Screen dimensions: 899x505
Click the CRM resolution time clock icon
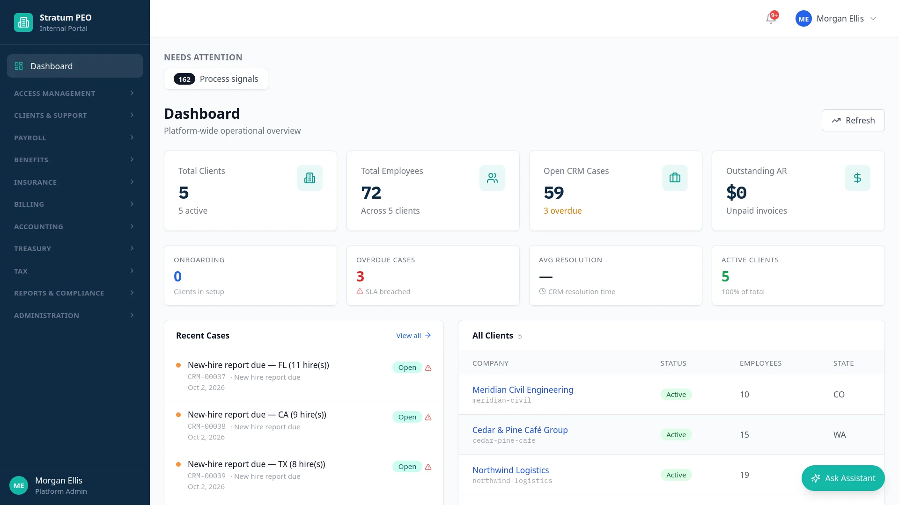click(x=542, y=291)
